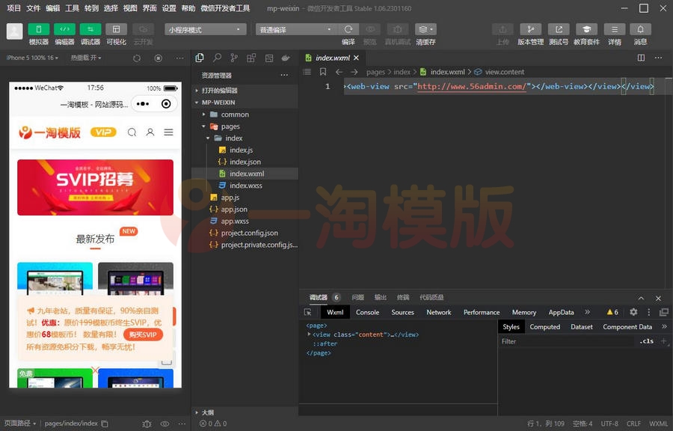Viewport: 673px width, 431px height.
Task: Click the SVIP招募 banner in simulator
Action: coord(95,187)
